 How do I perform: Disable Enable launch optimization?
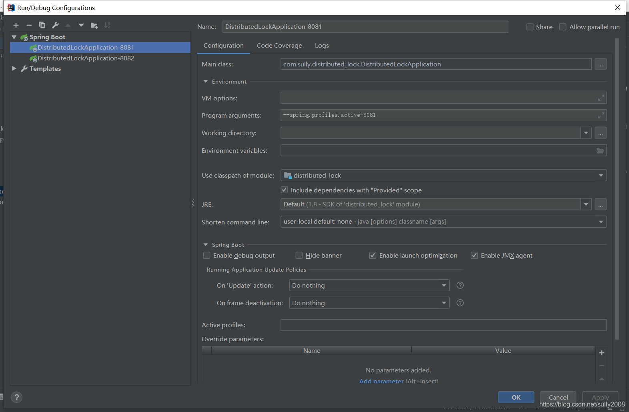click(373, 255)
